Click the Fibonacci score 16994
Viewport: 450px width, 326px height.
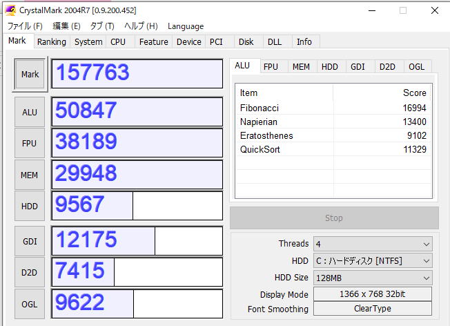(x=414, y=108)
